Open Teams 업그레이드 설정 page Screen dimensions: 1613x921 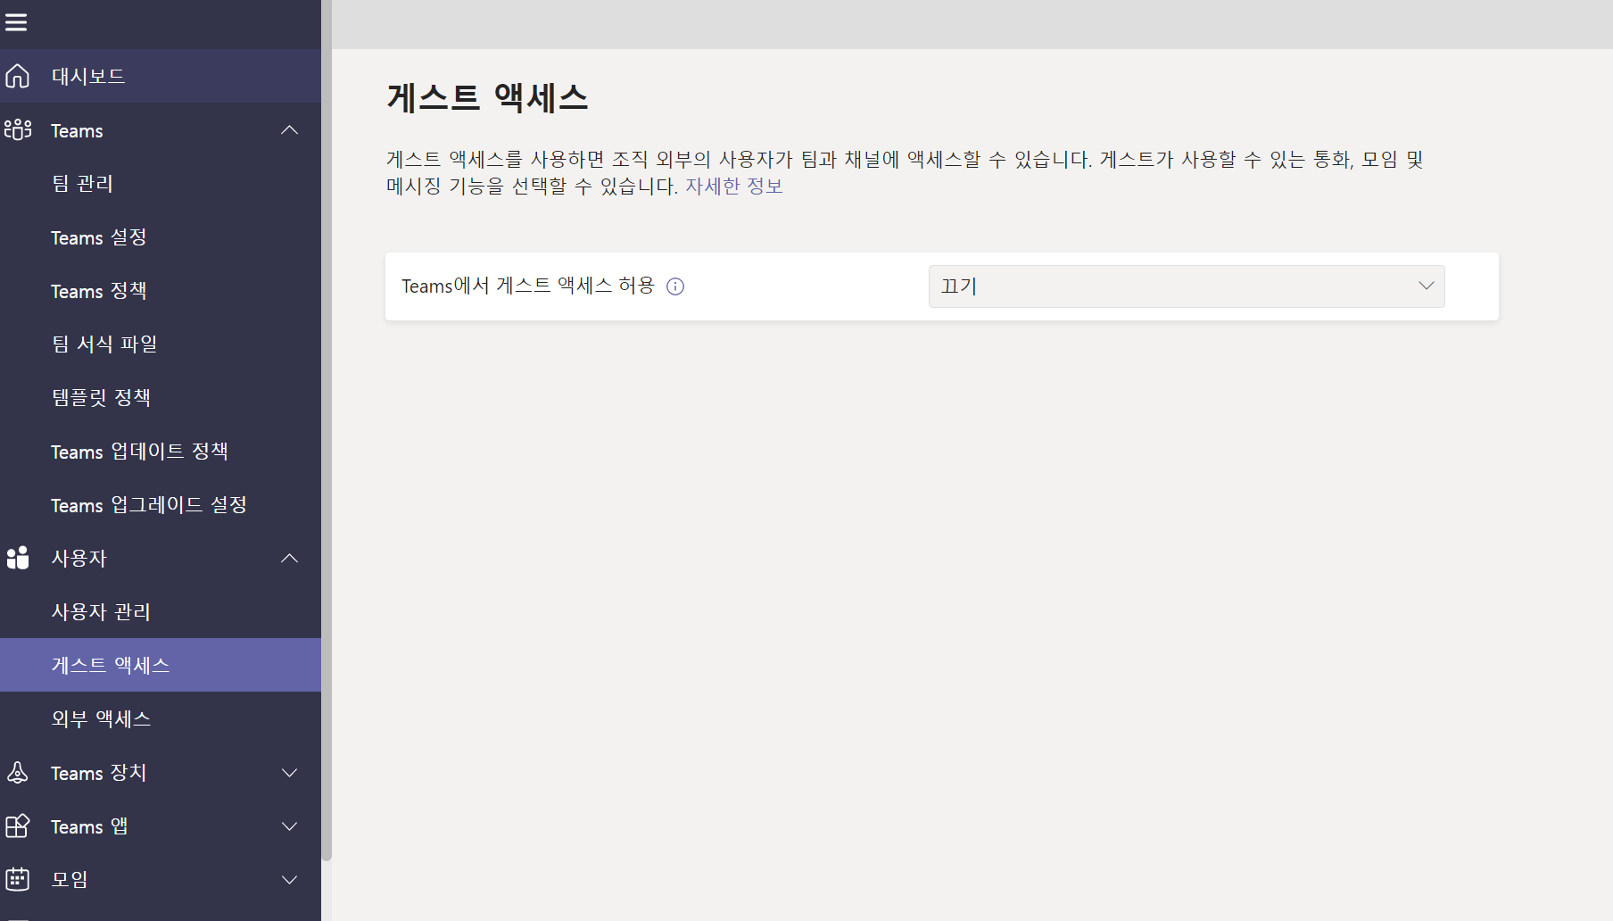[161, 505]
